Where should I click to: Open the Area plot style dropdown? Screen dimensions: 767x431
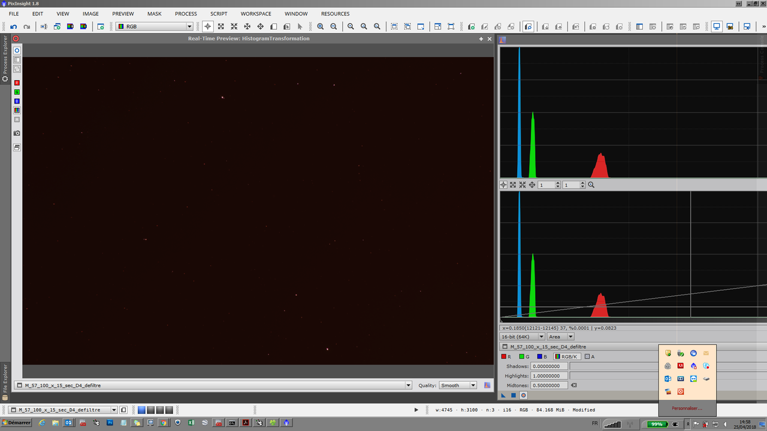coord(560,337)
